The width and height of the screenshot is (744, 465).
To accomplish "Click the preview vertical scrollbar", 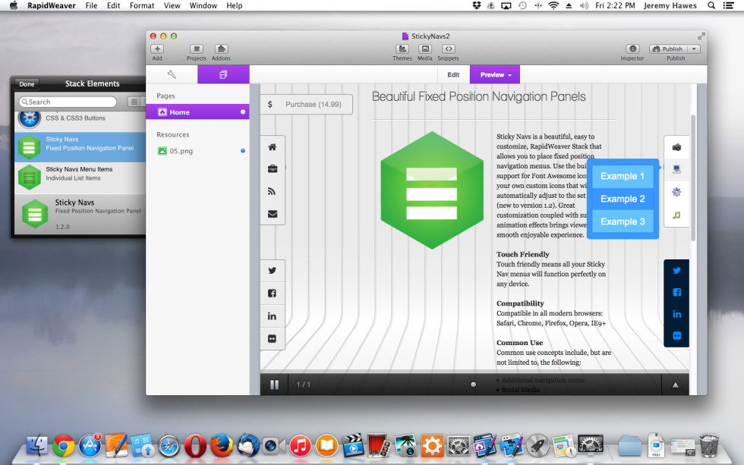I will point(693,178).
